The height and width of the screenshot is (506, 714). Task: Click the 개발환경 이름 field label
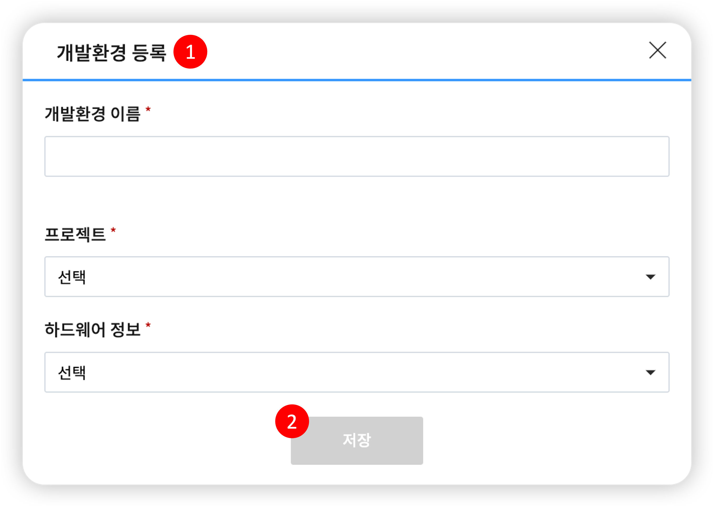point(93,114)
